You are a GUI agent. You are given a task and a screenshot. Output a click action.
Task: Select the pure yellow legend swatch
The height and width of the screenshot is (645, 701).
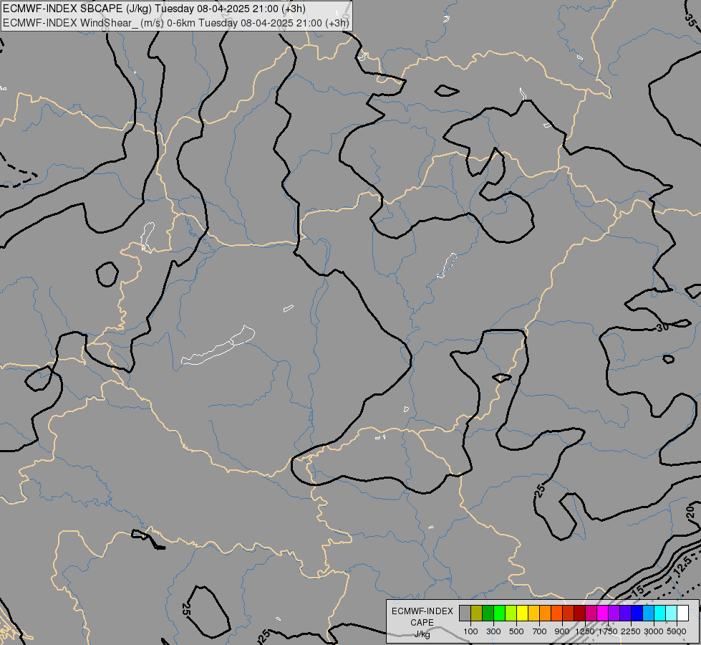coord(522,613)
